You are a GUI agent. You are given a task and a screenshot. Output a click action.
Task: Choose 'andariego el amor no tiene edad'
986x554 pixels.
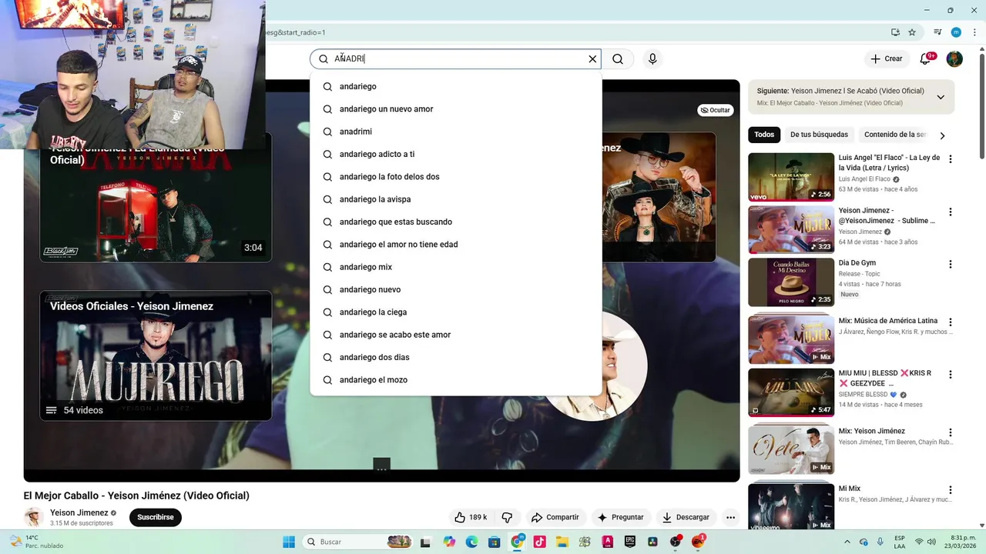(x=456, y=245)
